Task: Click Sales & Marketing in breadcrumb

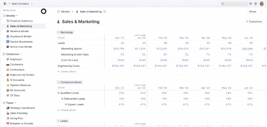Action: (x=90, y=12)
